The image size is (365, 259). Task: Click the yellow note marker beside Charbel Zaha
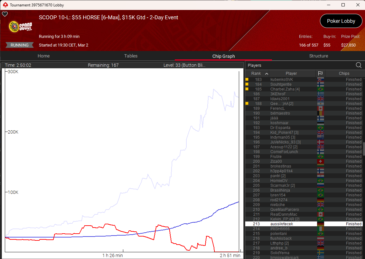(247, 89)
